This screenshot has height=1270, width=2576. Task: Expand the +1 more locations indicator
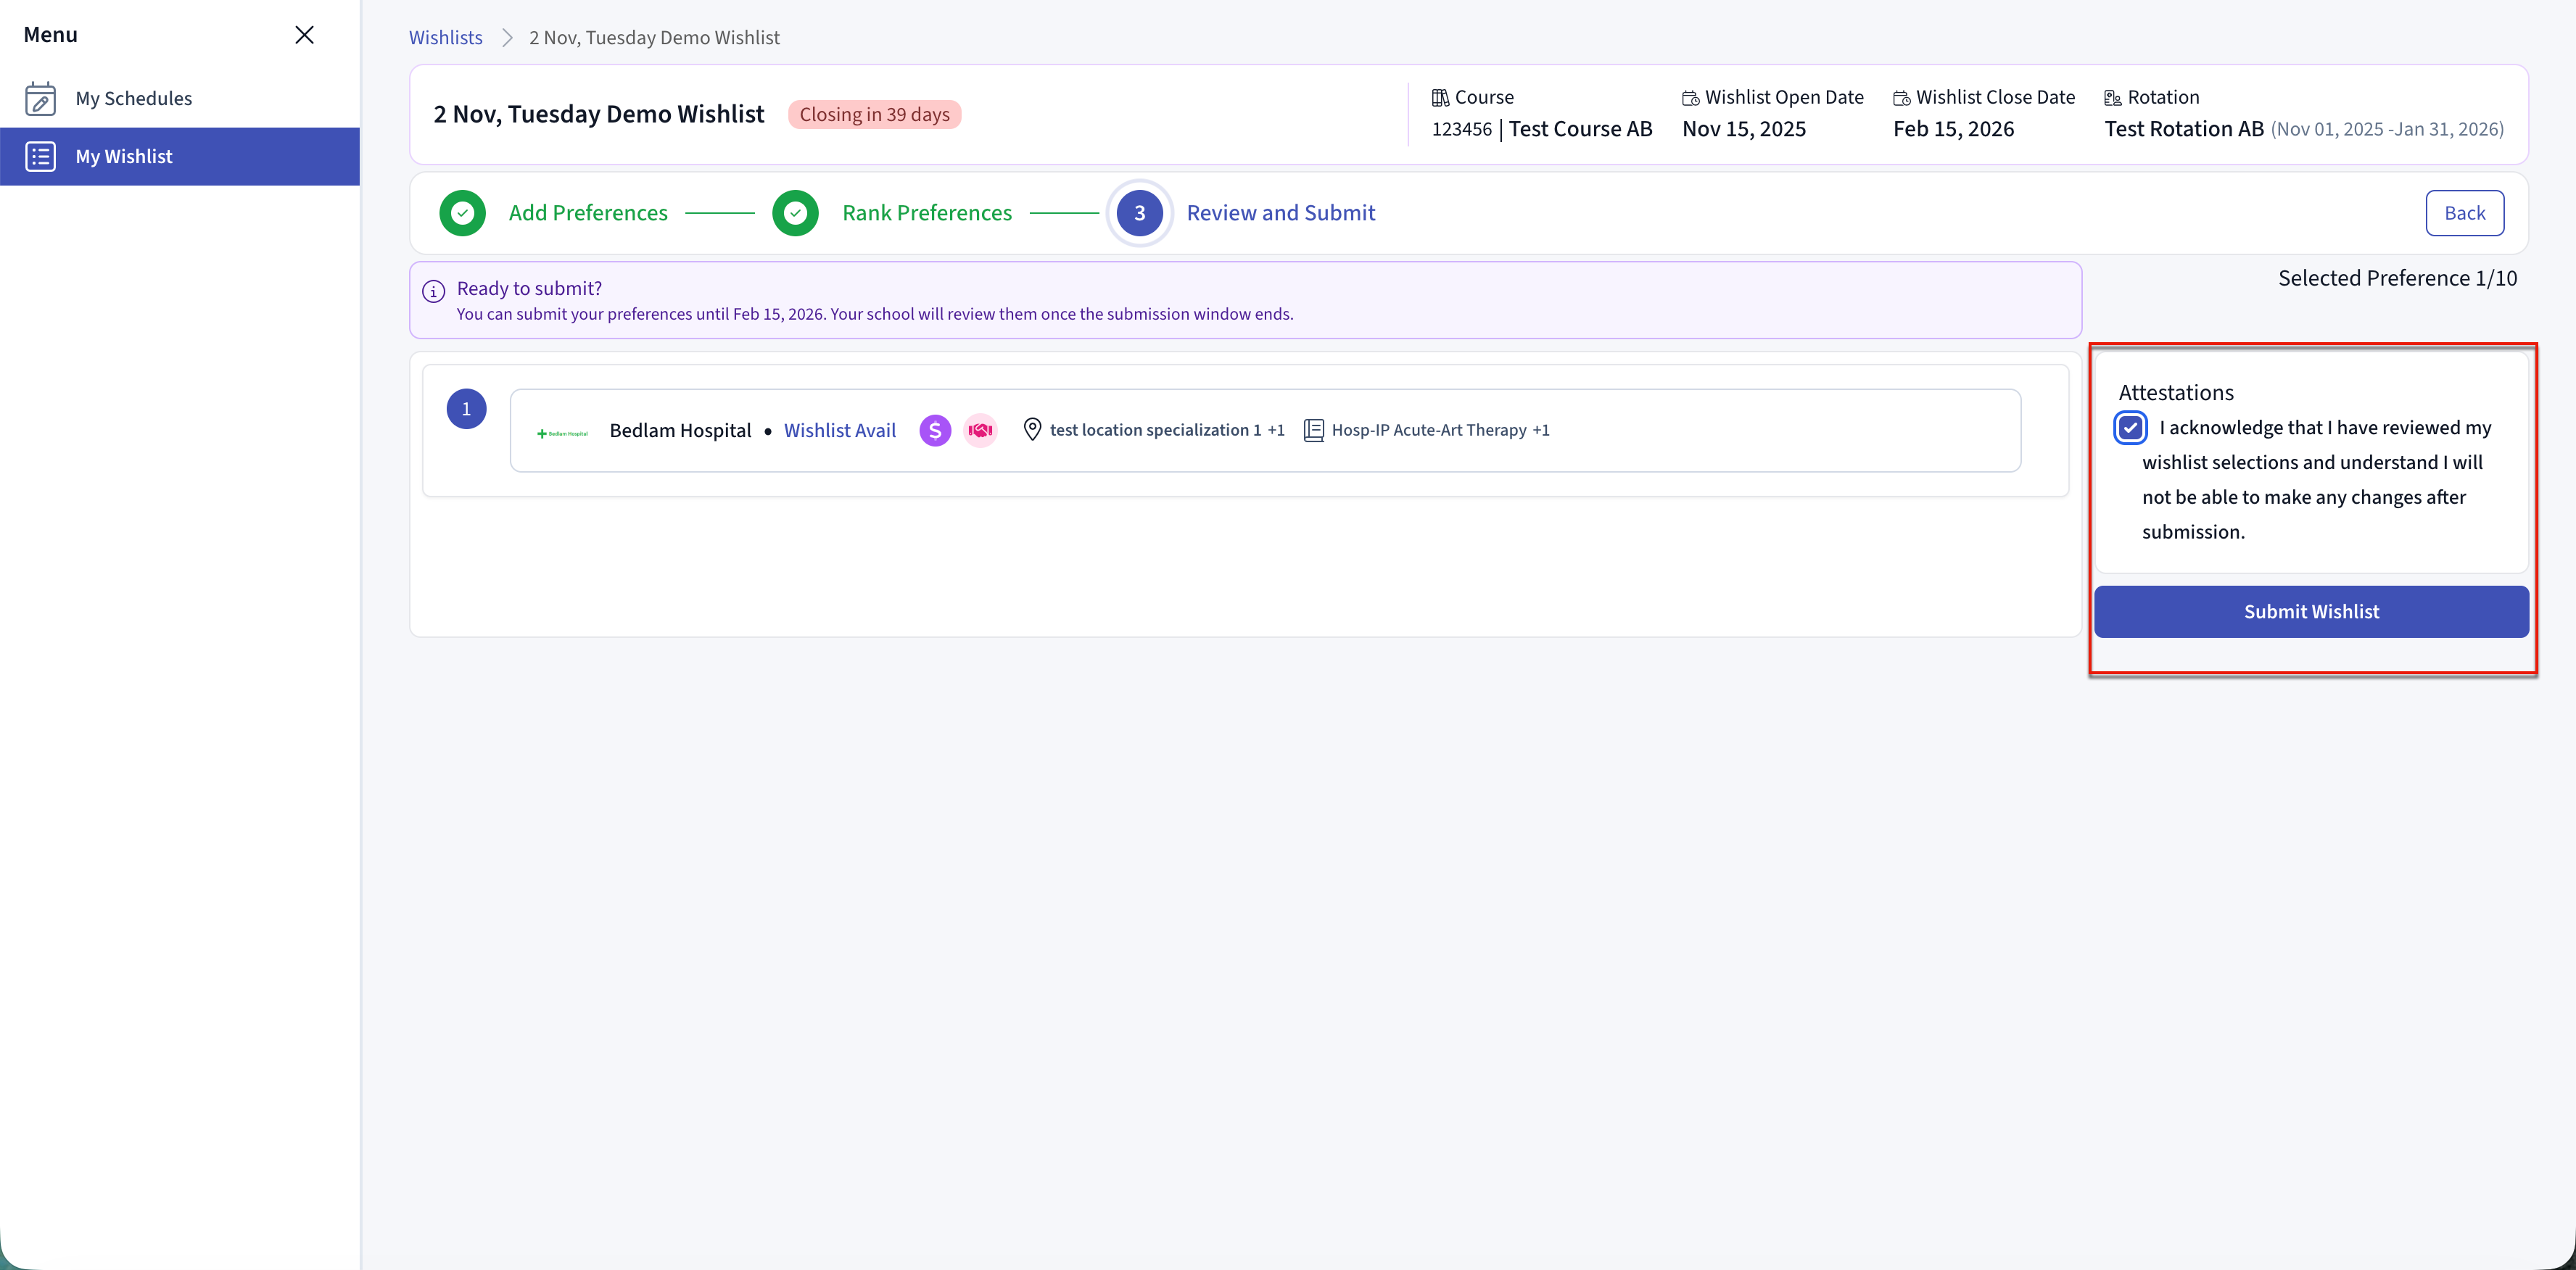(x=1275, y=431)
